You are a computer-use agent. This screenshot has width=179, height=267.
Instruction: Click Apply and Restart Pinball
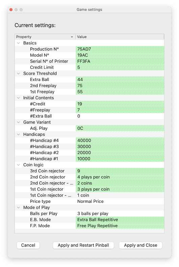coord(83,245)
